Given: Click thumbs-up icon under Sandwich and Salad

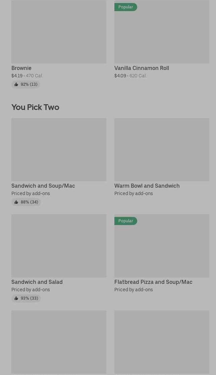Looking at the screenshot, I should (x=16, y=298).
